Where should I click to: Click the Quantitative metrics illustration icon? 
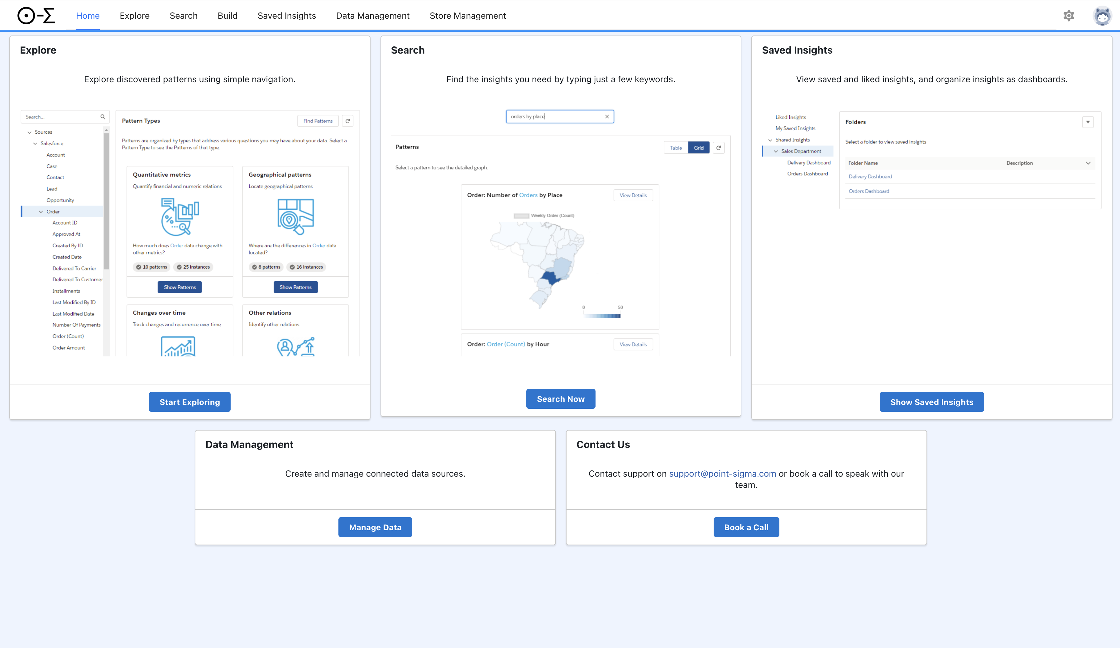point(179,217)
